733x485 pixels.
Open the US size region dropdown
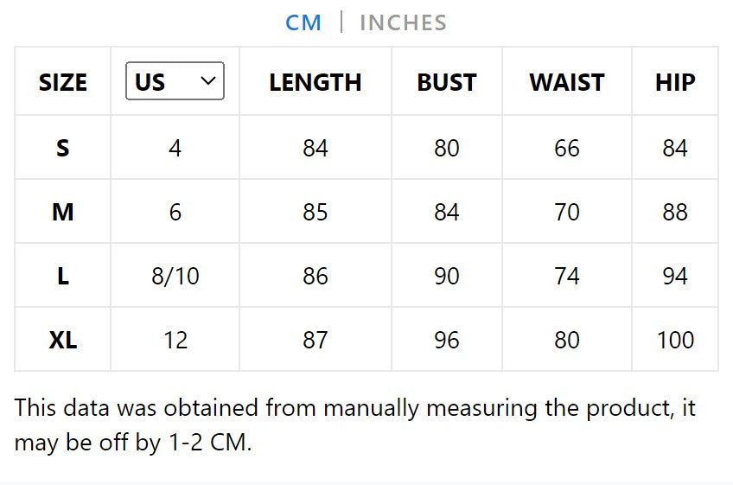(175, 81)
